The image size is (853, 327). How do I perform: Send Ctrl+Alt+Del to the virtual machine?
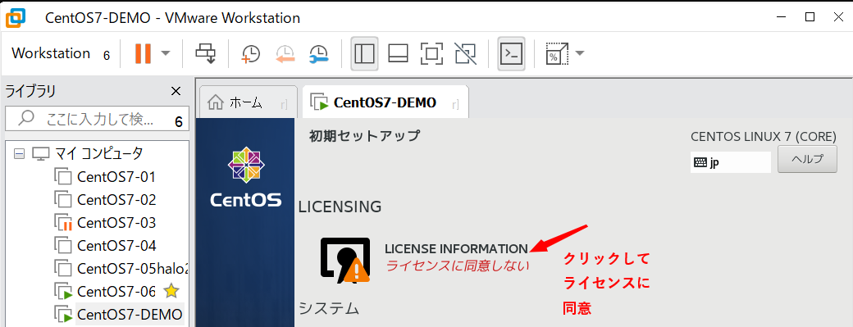pyautogui.click(x=206, y=53)
